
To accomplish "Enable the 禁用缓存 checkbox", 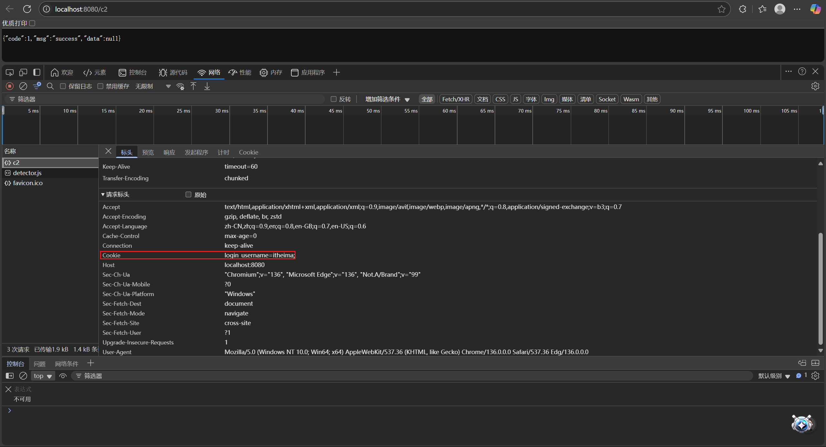I will point(100,86).
